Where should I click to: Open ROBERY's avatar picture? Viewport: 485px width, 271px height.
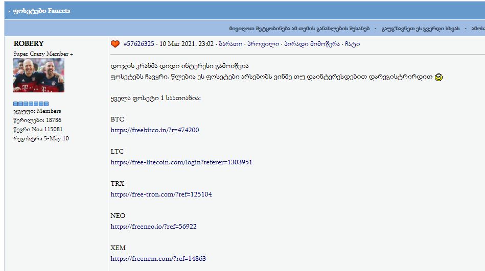pyautogui.click(x=39, y=76)
